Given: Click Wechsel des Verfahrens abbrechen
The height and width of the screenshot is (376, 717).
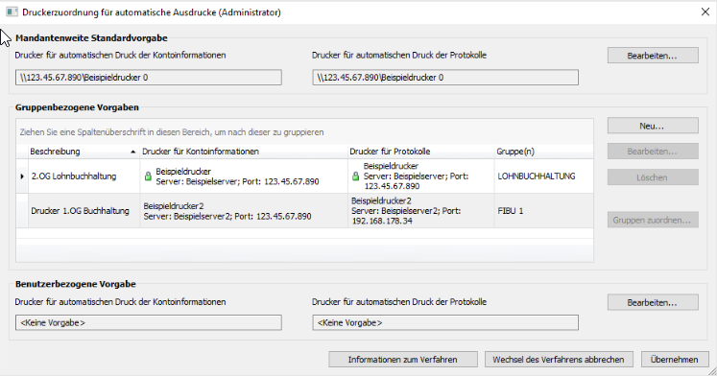Looking at the screenshot, I should (x=559, y=360).
